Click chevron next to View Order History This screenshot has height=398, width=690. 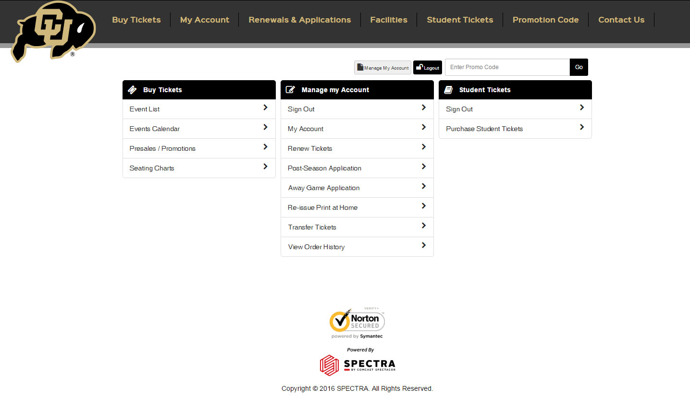pyautogui.click(x=423, y=245)
